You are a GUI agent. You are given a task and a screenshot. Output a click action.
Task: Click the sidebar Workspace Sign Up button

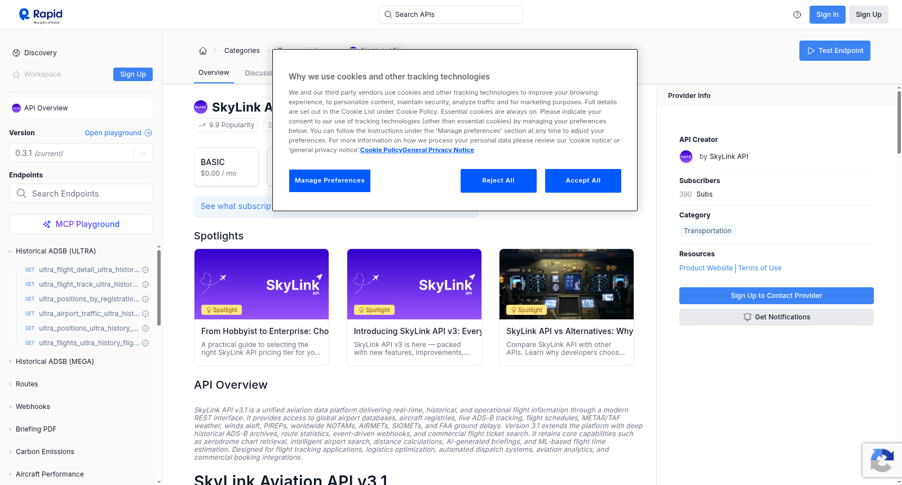pos(133,74)
